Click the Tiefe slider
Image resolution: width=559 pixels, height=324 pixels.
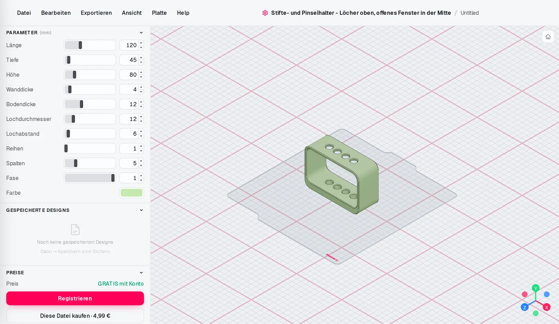coord(90,60)
